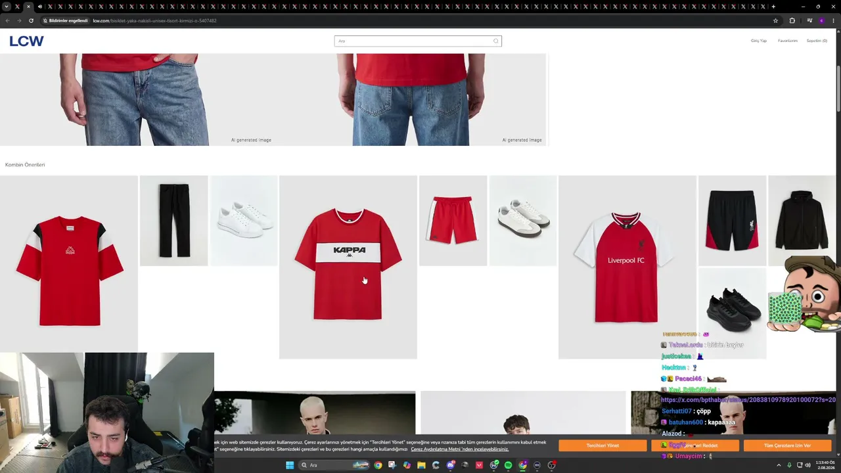Select the tab with the speaker audio icon

pyautogui.click(x=40, y=7)
